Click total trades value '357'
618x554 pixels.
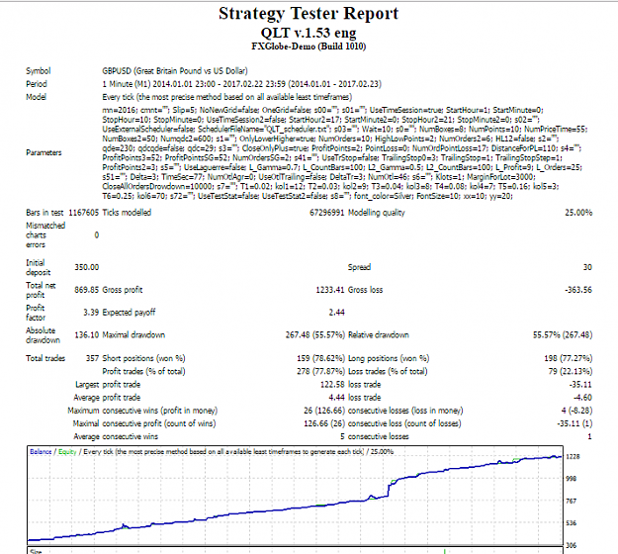[x=92, y=358]
